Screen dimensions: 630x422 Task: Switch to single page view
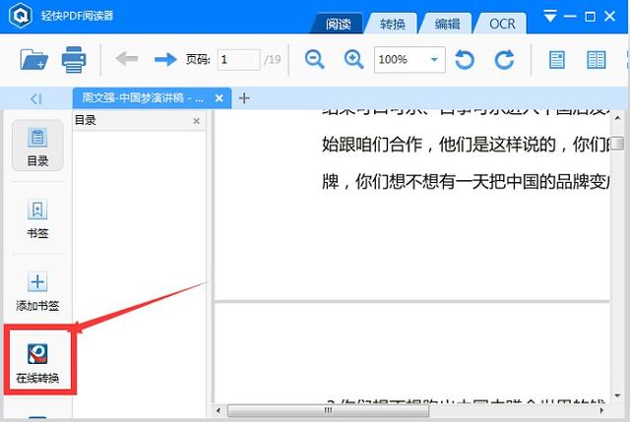[557, 60]
